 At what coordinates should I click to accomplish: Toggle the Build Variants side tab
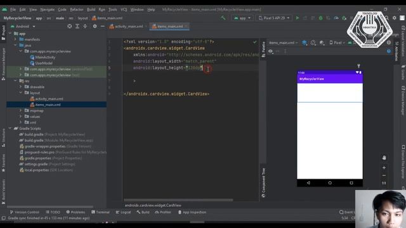pyautogui.click(x=3, y=191)
